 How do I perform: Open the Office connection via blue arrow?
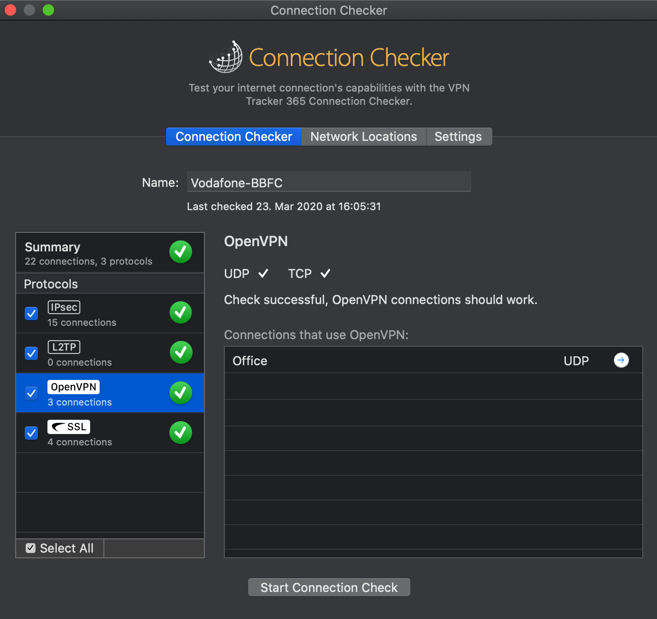click(x=621, y=360)
